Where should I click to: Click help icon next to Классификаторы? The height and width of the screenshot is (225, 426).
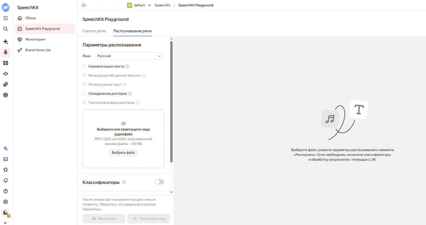[x=124, y=182]
